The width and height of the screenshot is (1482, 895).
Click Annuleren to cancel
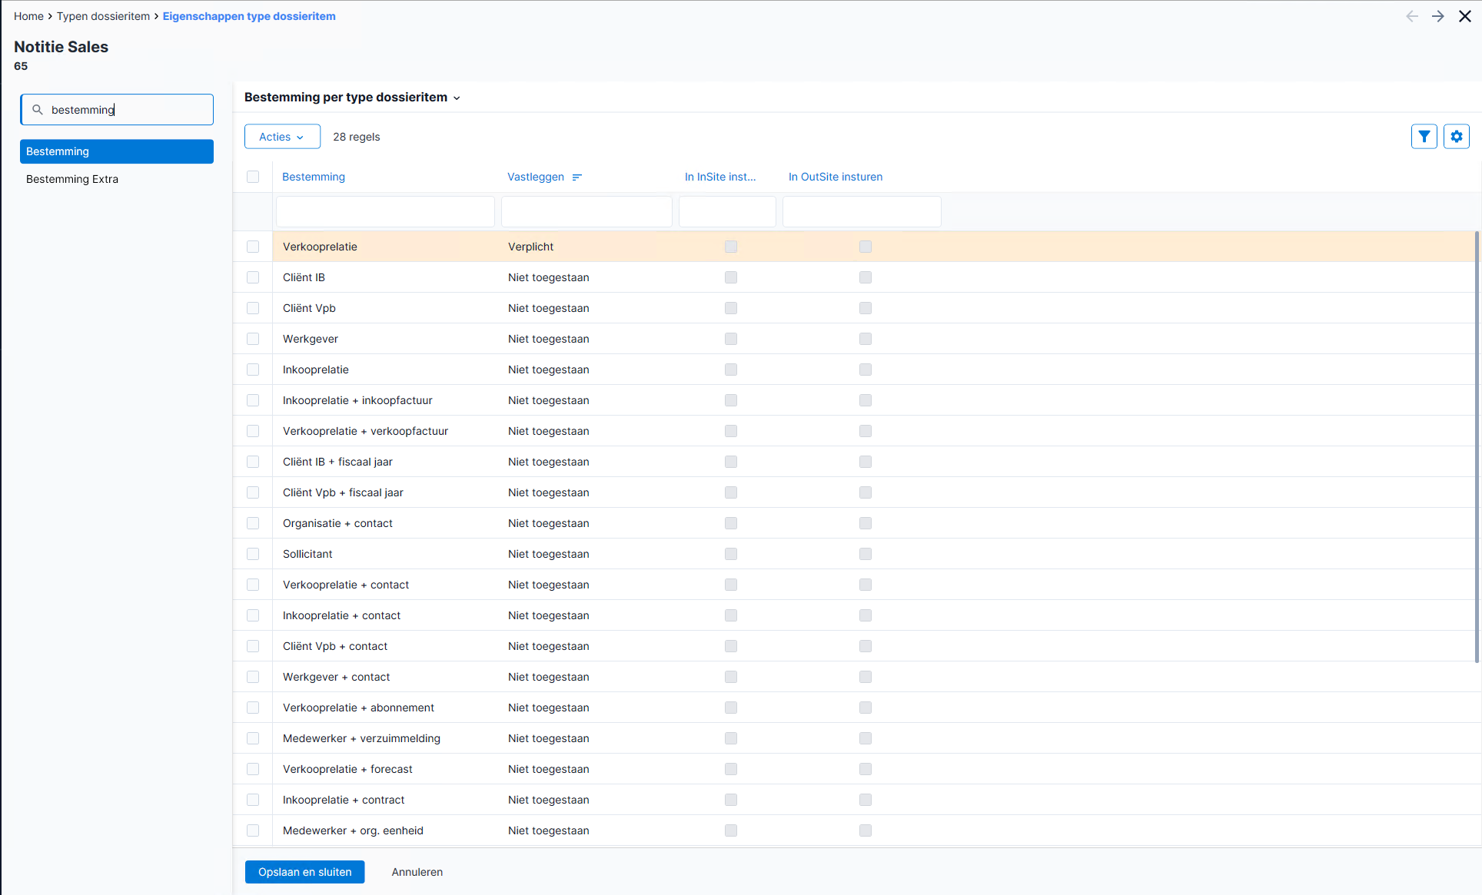click(417, 872)
